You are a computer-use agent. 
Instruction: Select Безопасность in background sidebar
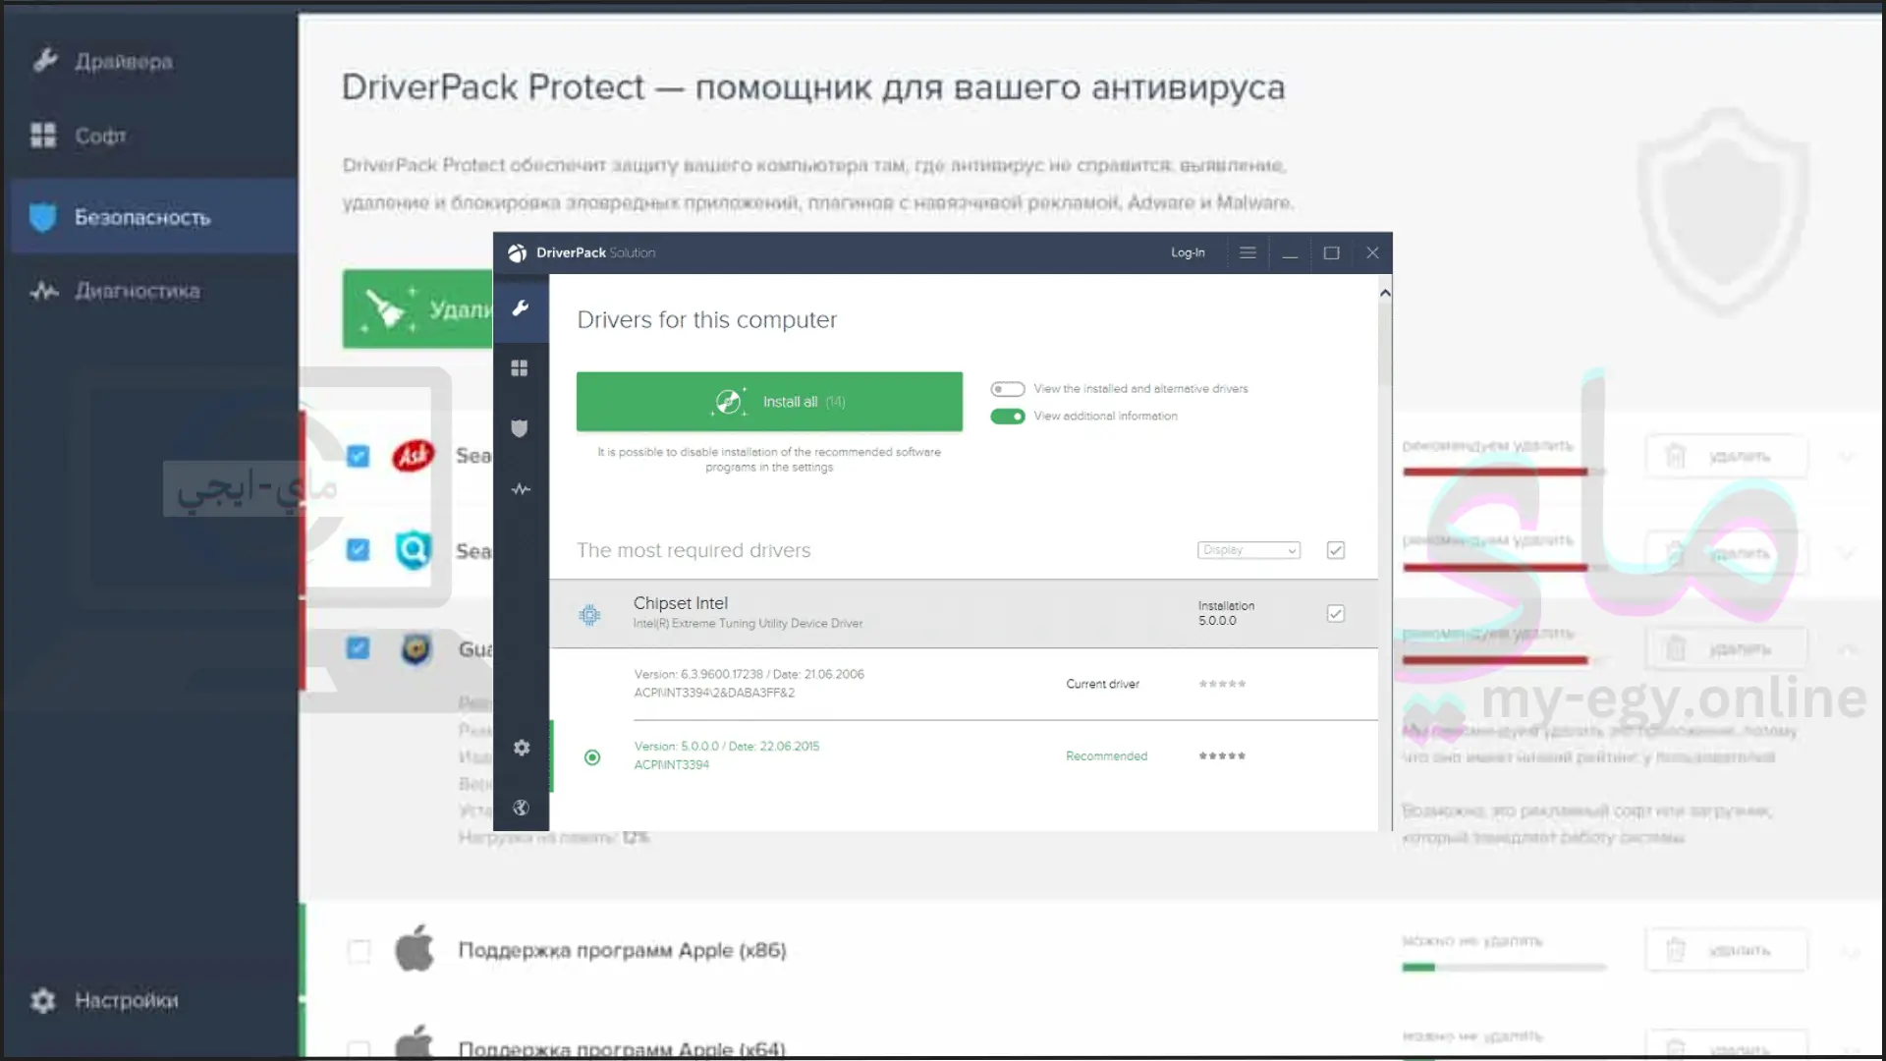155,216
